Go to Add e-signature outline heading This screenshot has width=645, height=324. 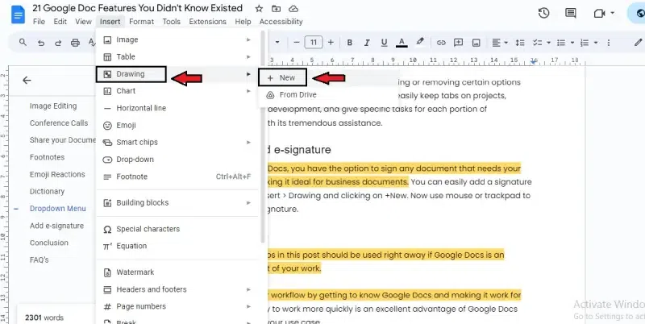[56, 226]
